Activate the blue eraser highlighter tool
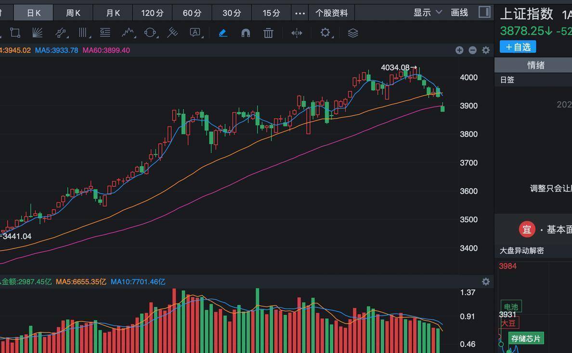The height and width of the screenshot is (353, 572). pyautogui.click(x=222, y=33)
